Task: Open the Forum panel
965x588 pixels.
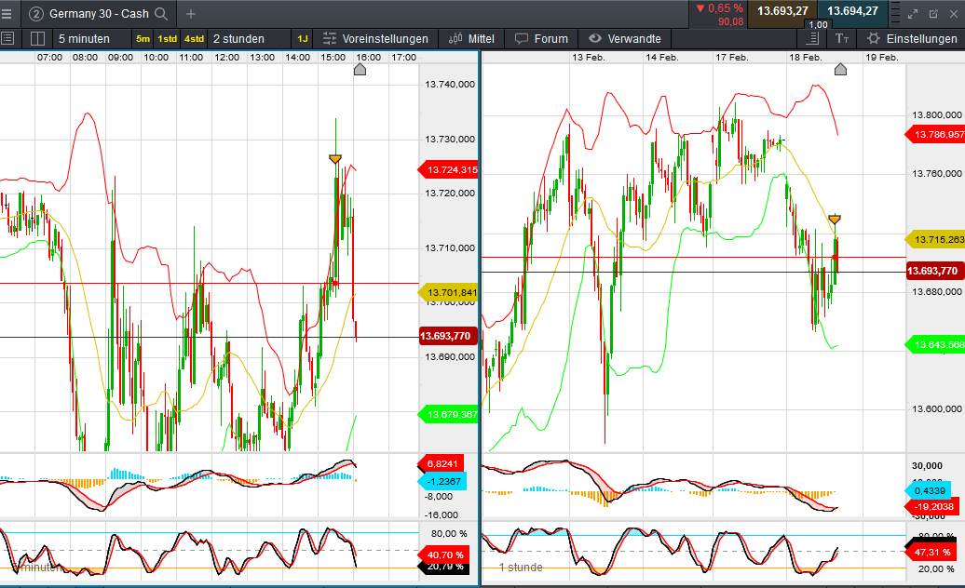Action: pyautogui.click(x=541, y=39)
